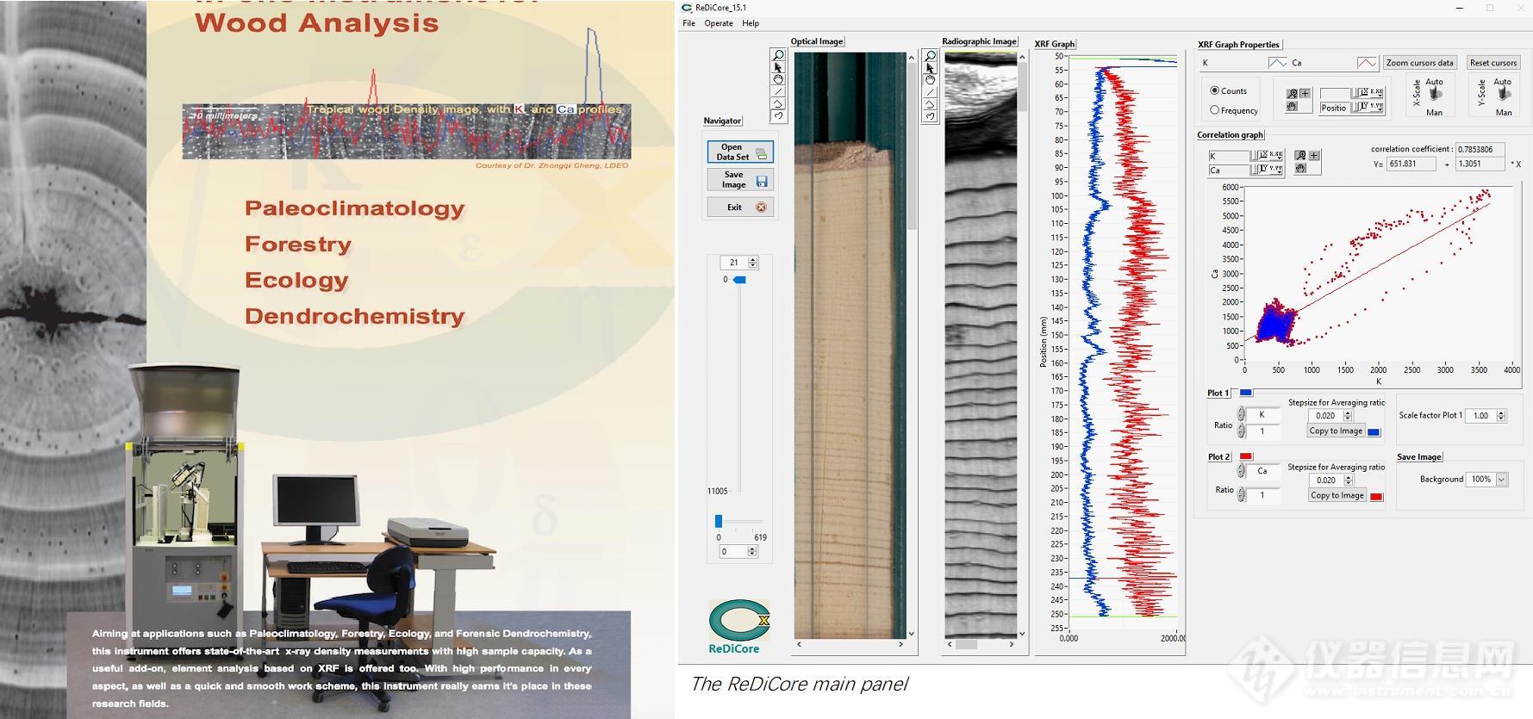
Task: Select the polygon tool beside Radiographic Image
Action: [930, 104]
